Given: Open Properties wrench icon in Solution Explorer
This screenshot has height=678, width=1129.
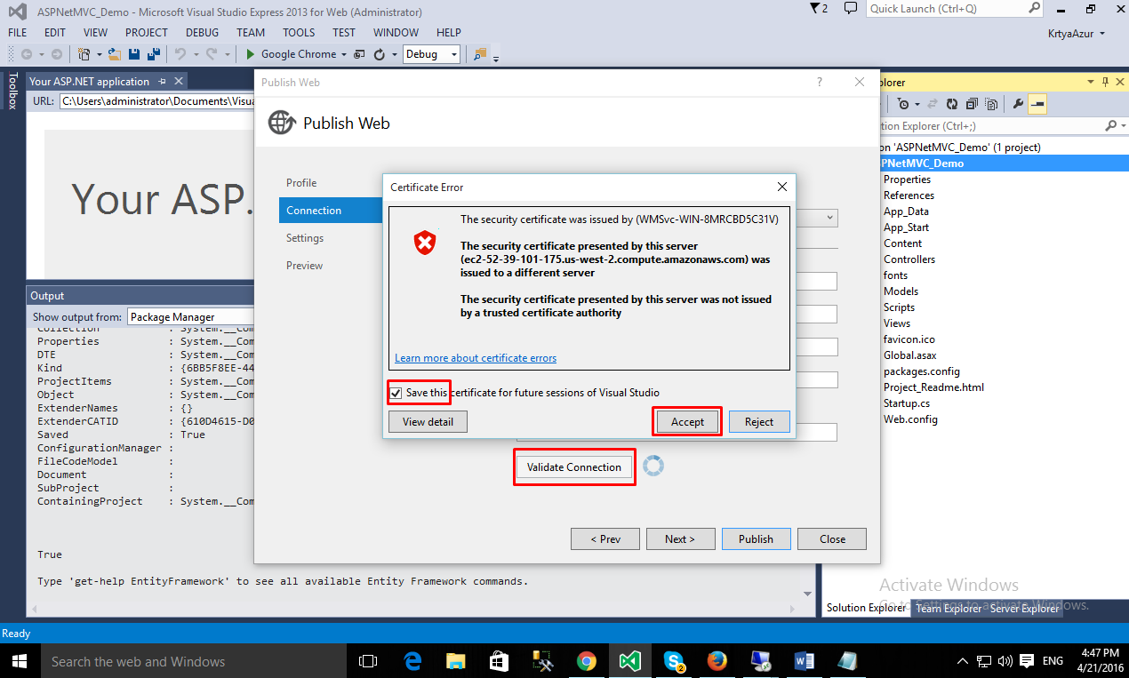Looking at the screenshot, I should tap(1019, 104).
